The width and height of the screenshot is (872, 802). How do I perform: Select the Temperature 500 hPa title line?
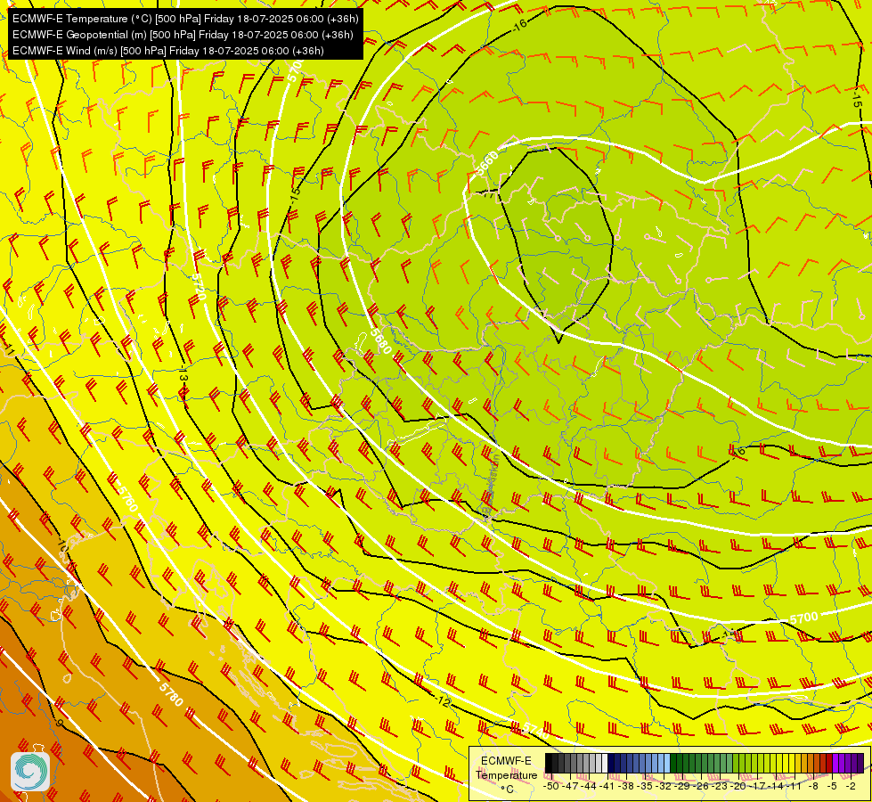click(185, 19)
